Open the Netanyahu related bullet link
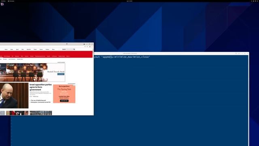This screenshot has height=146, width=259. tap(41, 102)
